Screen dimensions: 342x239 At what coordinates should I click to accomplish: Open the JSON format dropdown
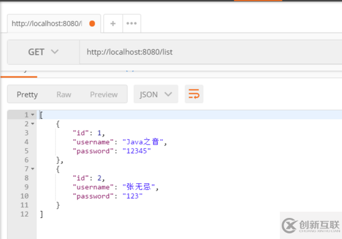[x=155, y=94]
